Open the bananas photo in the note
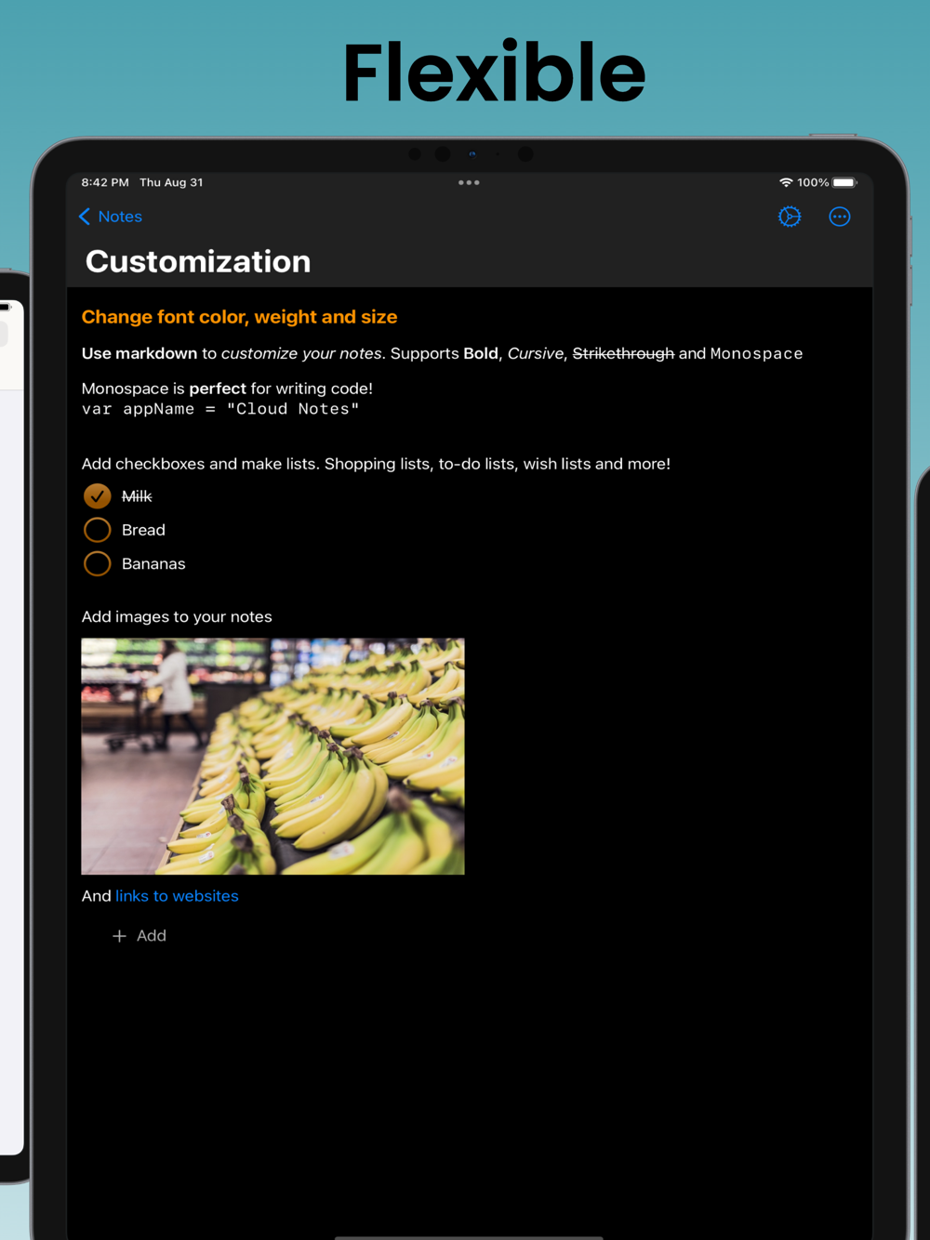 click(272, 756)
